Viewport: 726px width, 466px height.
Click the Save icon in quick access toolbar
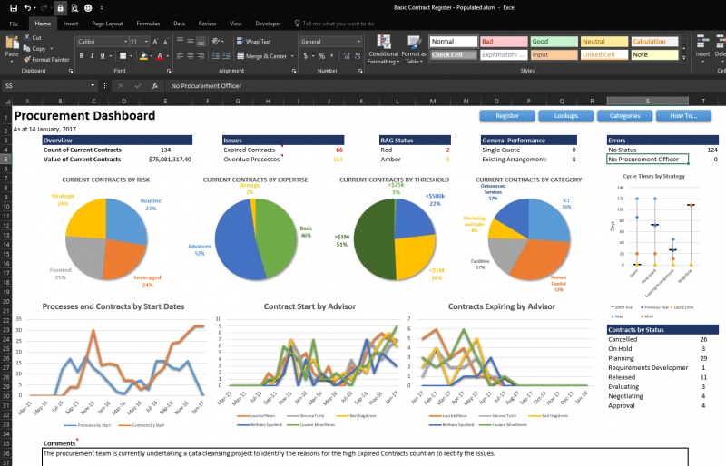click(14, 8)
